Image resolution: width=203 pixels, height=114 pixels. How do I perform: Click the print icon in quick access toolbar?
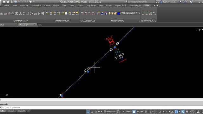pos(16,2)
